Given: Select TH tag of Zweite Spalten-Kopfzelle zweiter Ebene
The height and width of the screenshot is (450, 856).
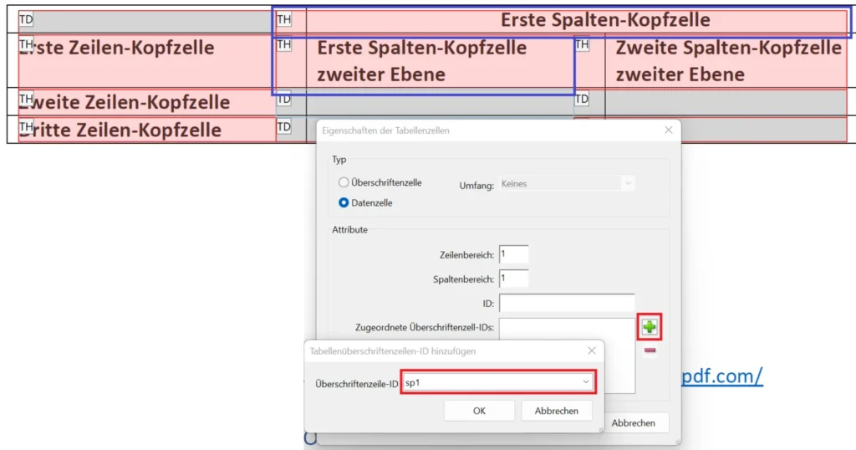Looking at the screenshot, I should (x=582, y=43).
